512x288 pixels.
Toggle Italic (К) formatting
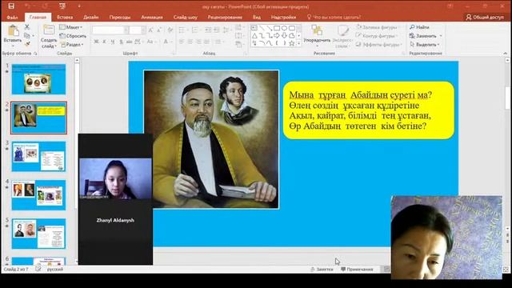click(104, 42)
